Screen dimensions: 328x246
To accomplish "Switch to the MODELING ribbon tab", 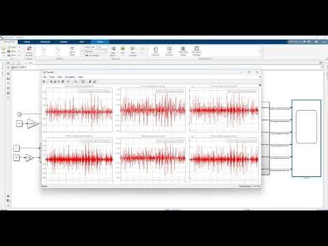I will click(45, 42).
